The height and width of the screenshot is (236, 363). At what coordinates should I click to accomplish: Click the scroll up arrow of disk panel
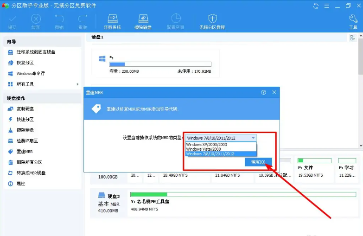[361, 36]
